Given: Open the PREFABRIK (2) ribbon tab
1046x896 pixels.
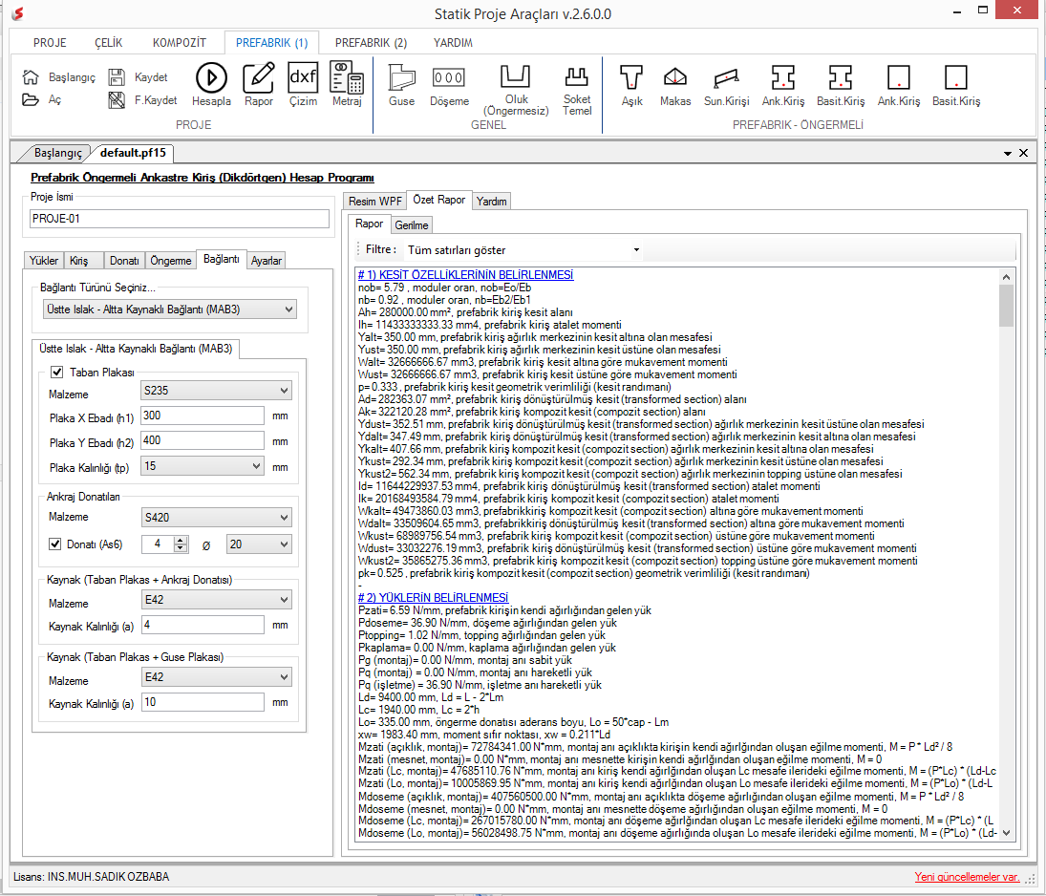Looking at the screenshot, I should pyautogui.click(x=371, y=43).
